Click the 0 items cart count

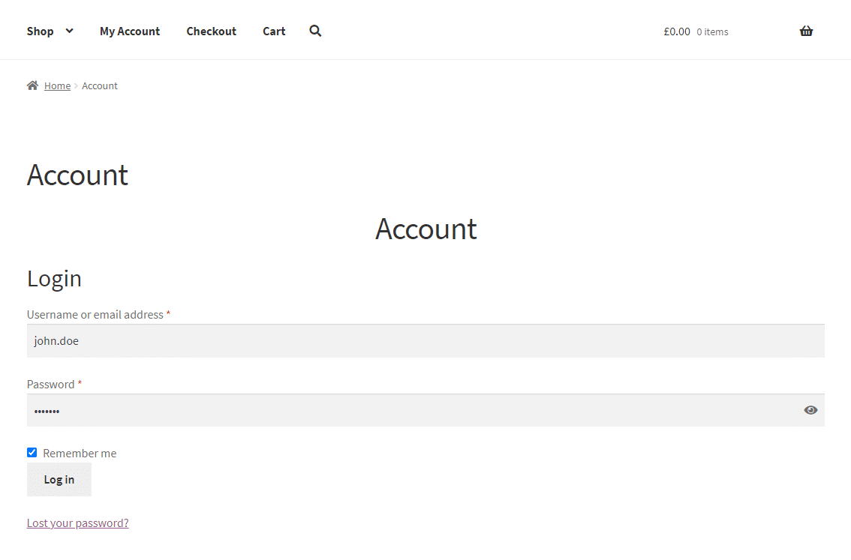tap(712, 31)
